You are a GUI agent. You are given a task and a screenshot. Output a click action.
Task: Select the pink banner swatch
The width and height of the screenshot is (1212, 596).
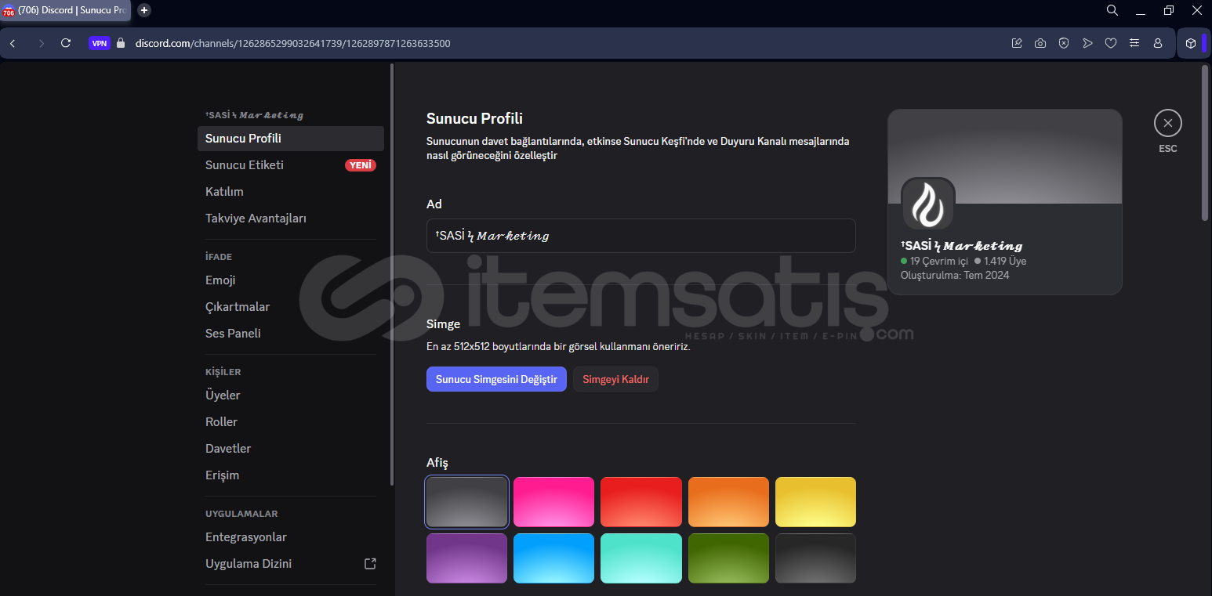point(553,502)
